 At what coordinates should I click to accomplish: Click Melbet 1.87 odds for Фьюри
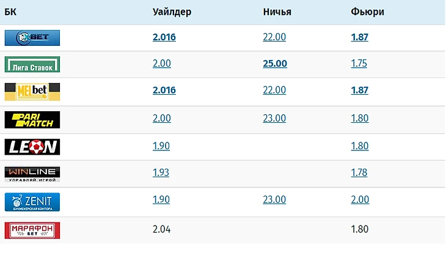[x=359, y=90]
